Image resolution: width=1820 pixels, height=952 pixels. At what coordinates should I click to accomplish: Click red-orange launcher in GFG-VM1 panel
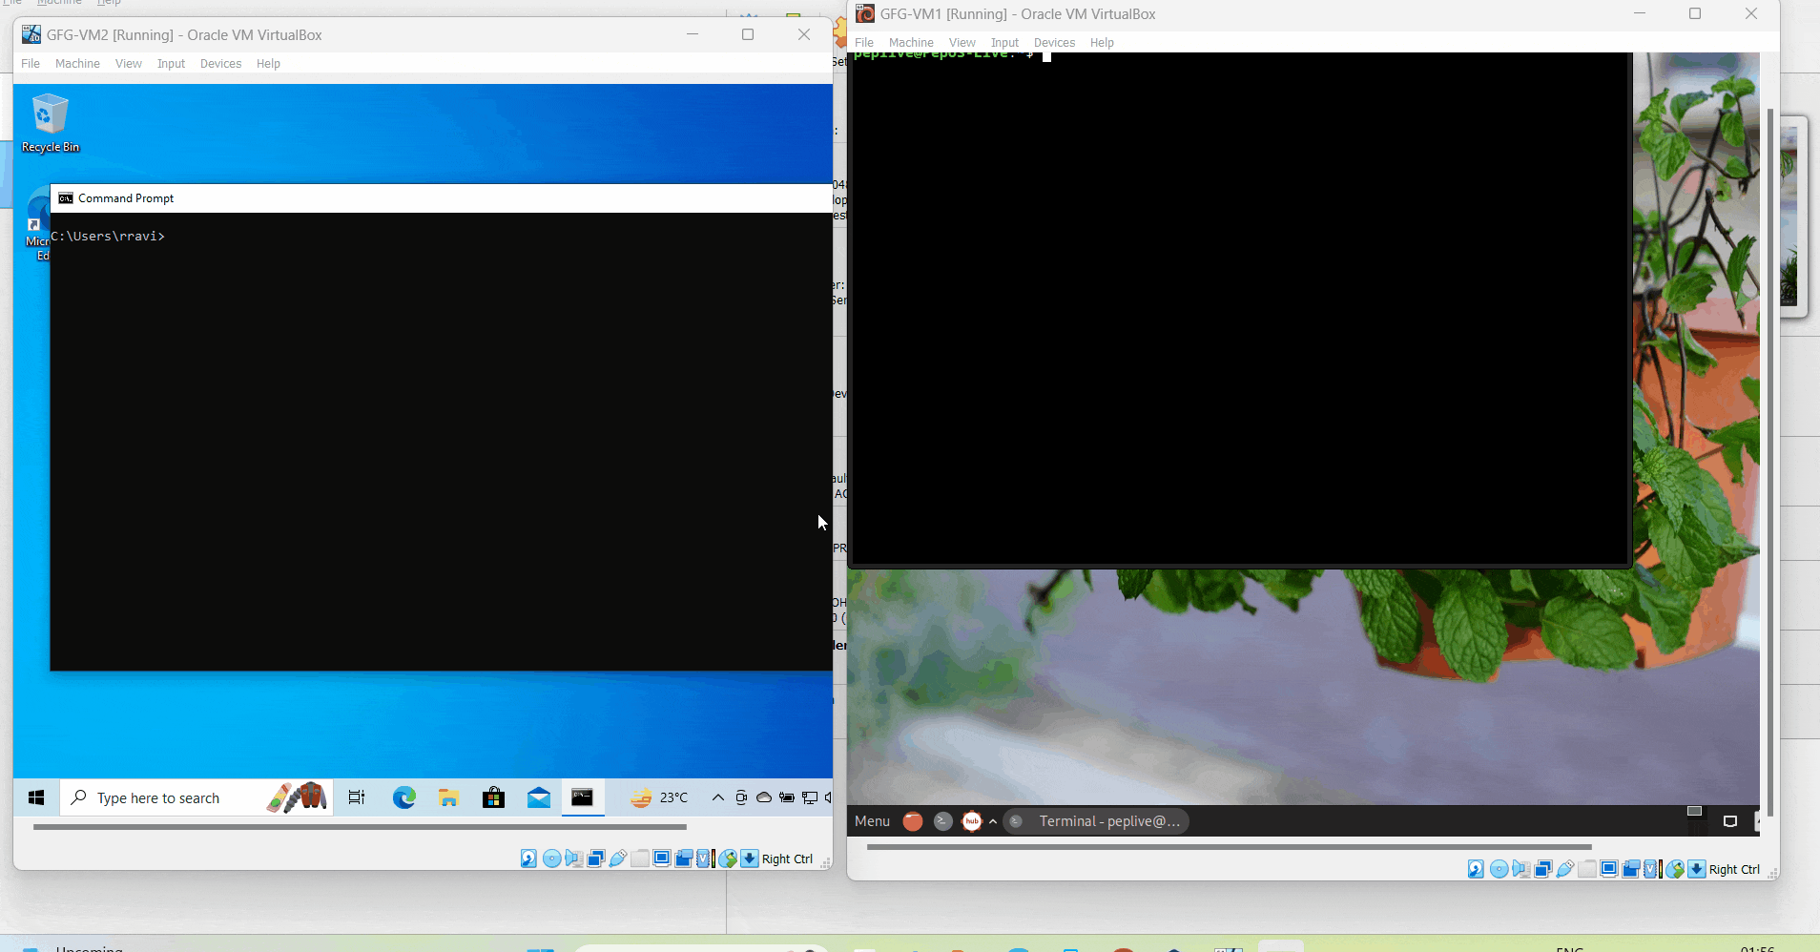[x=913, y=821]
